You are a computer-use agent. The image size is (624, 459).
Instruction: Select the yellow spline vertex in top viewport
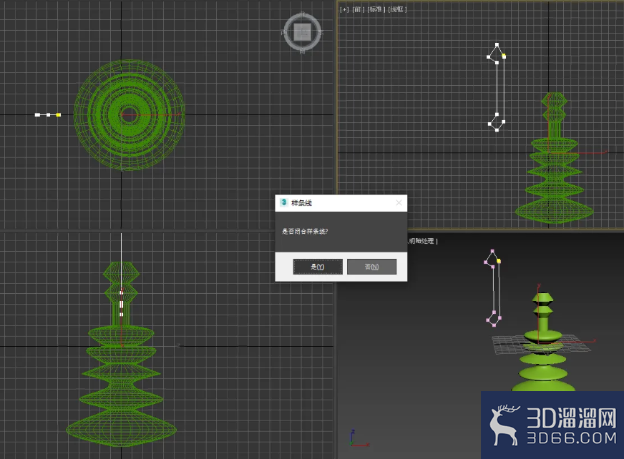pyautogui.click(x=59, y=115)
